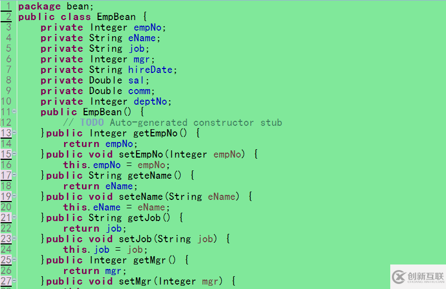Click line number 12 in the gutter
Viewport: 446px width, 289px height.
pyautogui.click(x=6, y=123)
